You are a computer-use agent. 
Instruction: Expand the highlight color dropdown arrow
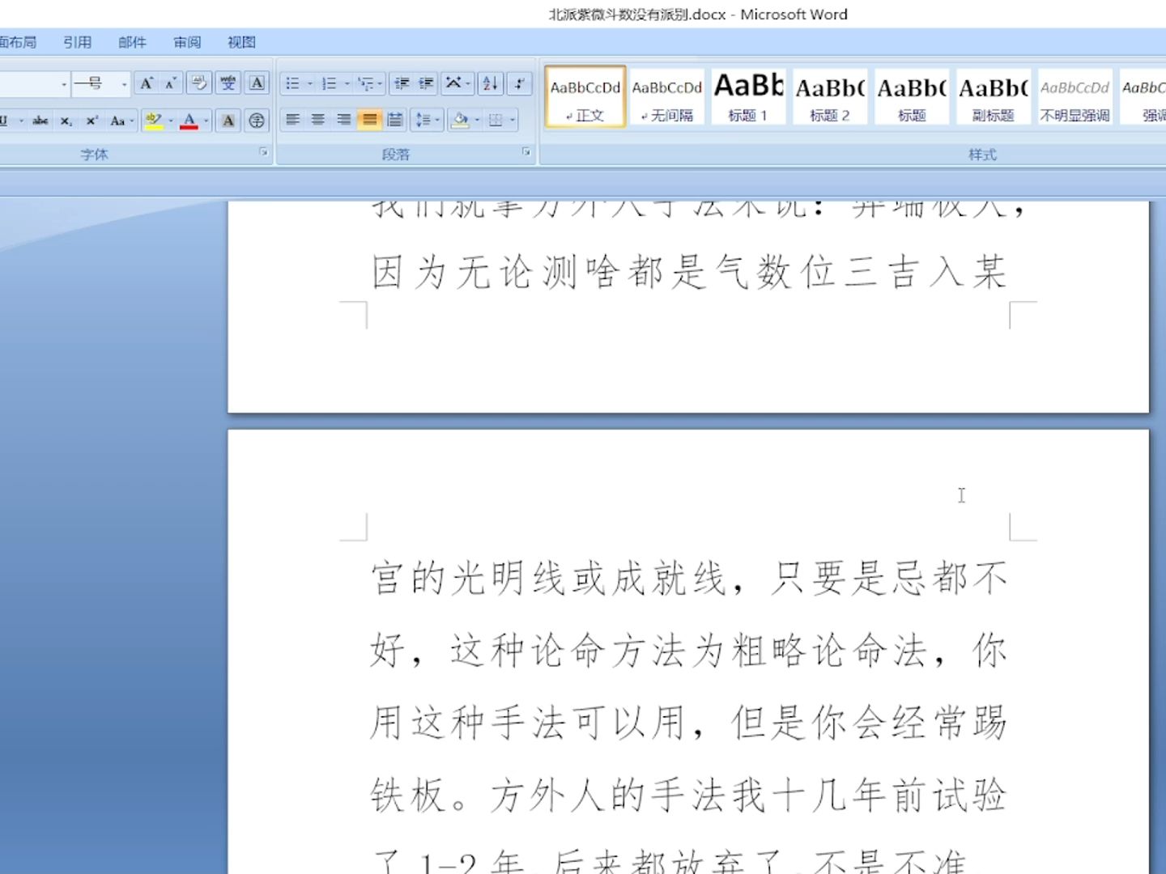pos(171,121)
